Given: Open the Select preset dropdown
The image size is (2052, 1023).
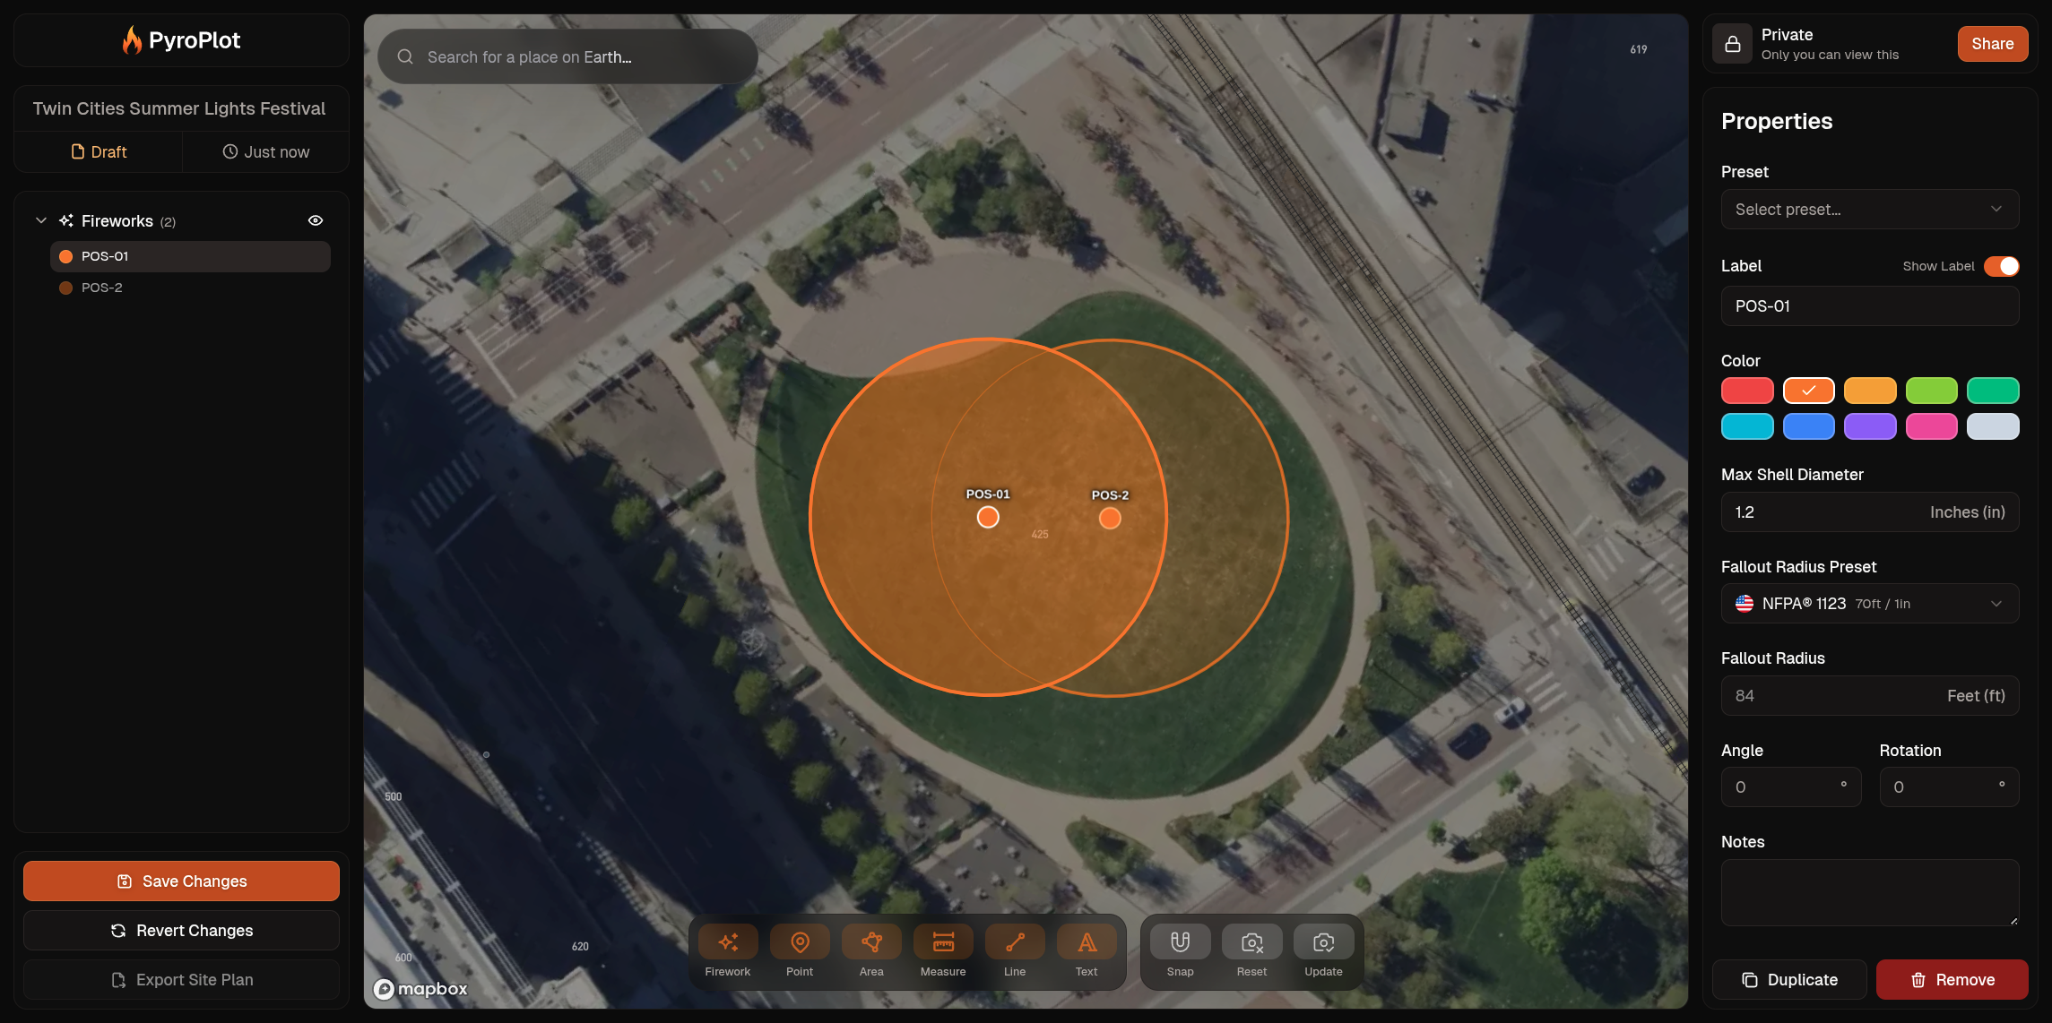Looking at the screenshot, I should (1869, 210).
